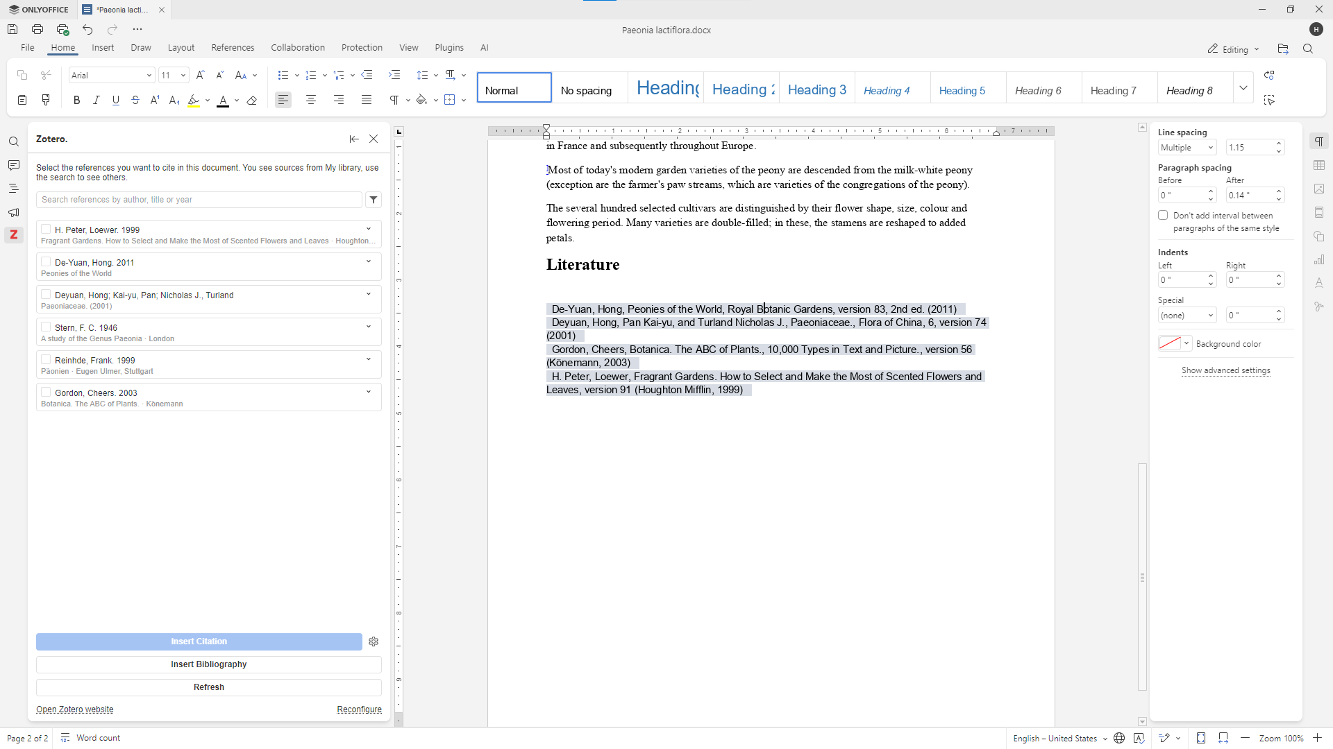
Task: Check the Stern, F. C. 1946 reference
Action: 46,327
